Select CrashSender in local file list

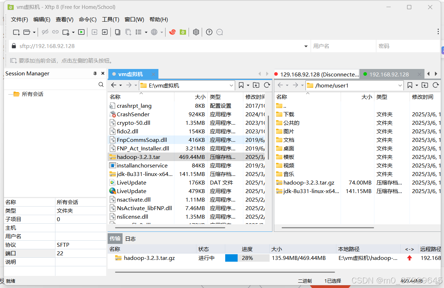[x=186, y=114]
